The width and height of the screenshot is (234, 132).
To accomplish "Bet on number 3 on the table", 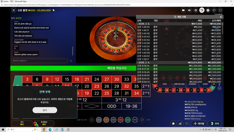I will [27, 79].
